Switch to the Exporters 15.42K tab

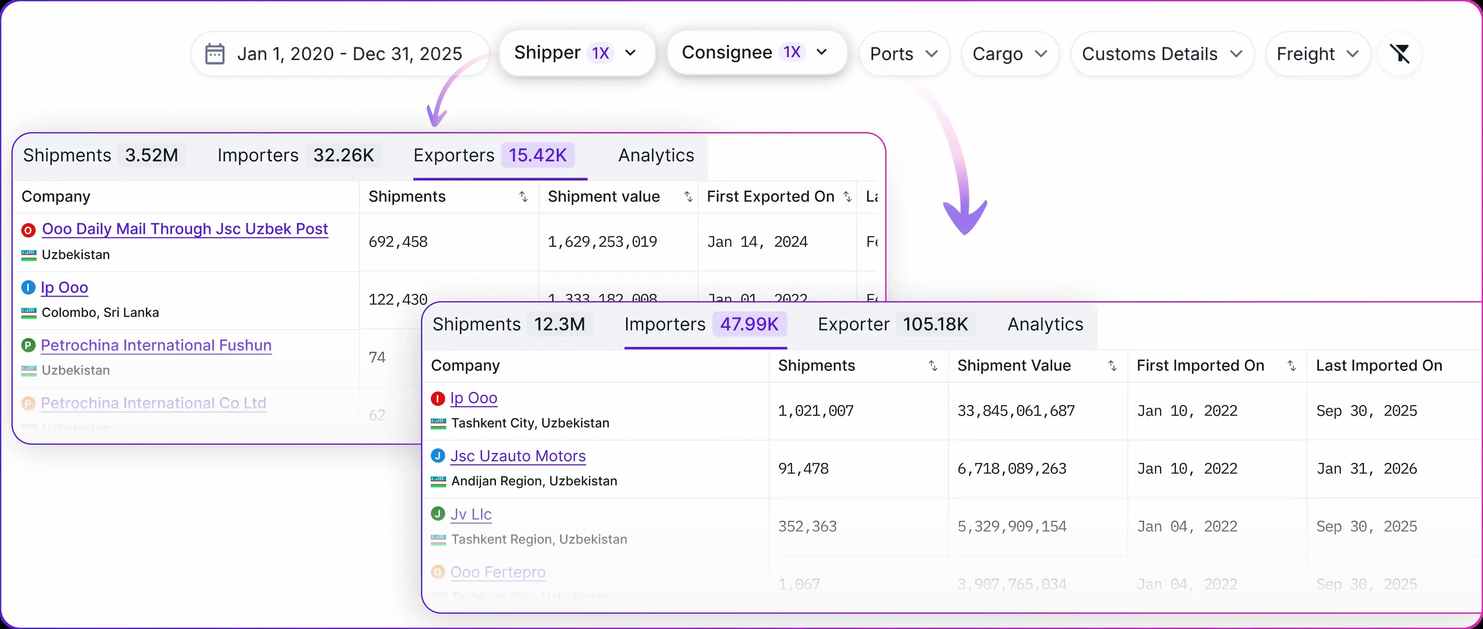click(x=494, y=156)
